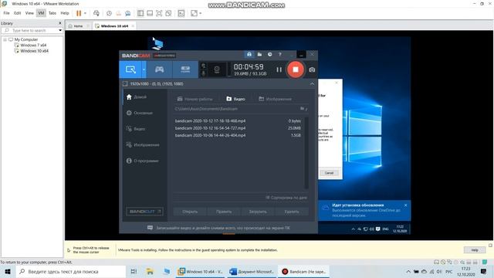Toggle the sort by date option
Viewport: 494px width, 278px height.
[286, 198]
